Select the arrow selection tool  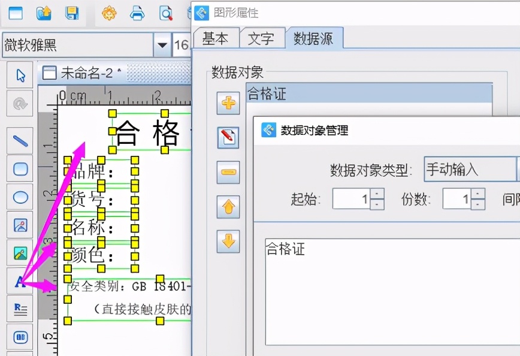click(19, 75)
